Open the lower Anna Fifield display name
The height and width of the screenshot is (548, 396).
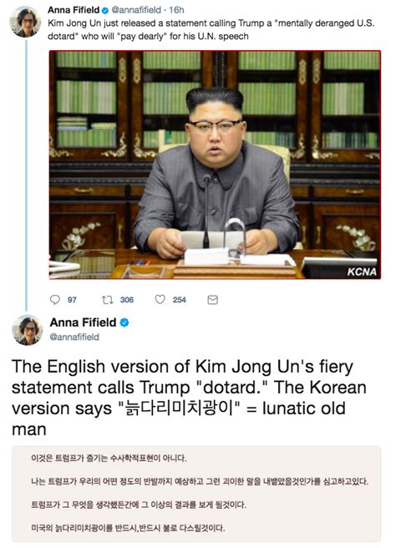tap(84, 322)
